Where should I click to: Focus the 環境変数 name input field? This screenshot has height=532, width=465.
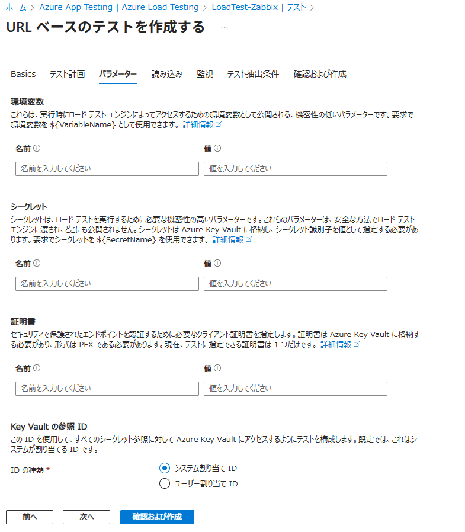107,169
